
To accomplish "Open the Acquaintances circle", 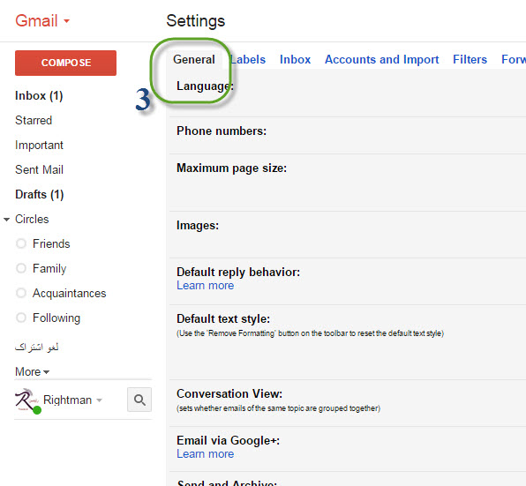I will [69, 293].
